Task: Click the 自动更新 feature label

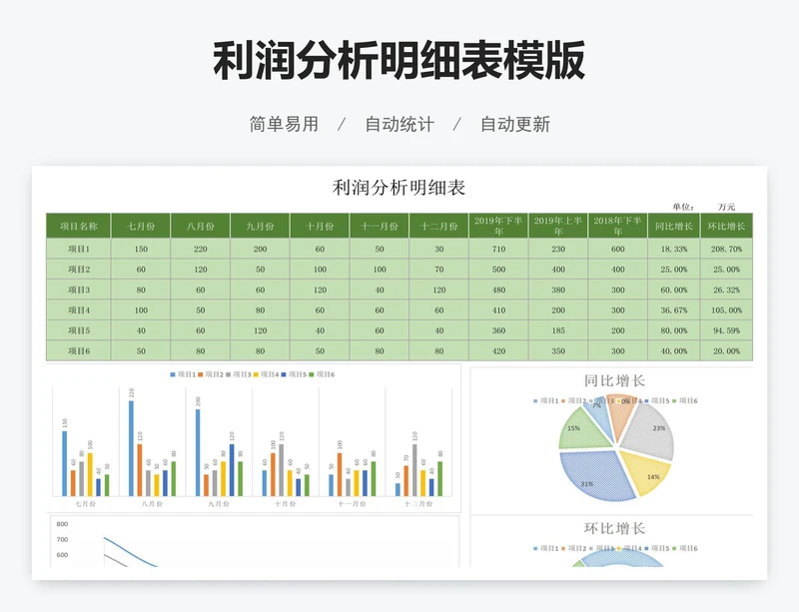Action: click(514, 125)
